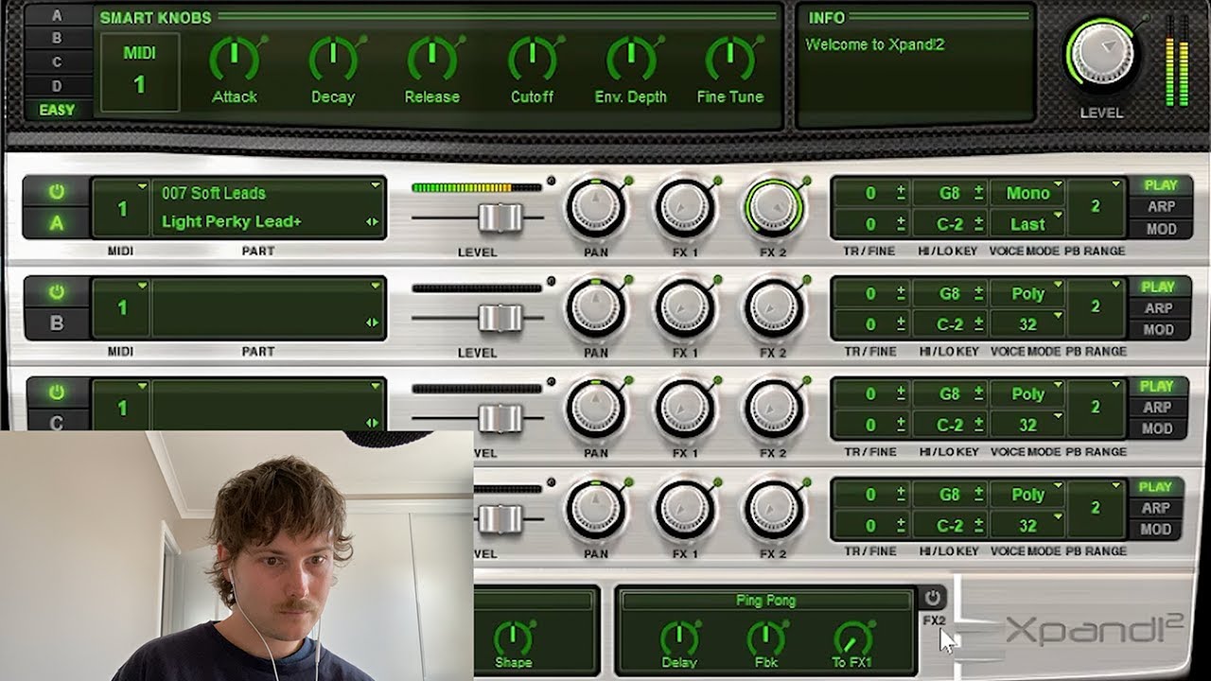Click part A PAN knob
1211x681 pixels.
click(x=596, y=208)
